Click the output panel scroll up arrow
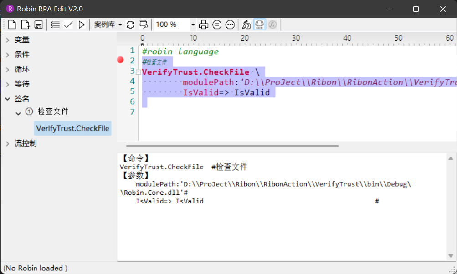This screenshot has height=274, width=457. (451, 158)
